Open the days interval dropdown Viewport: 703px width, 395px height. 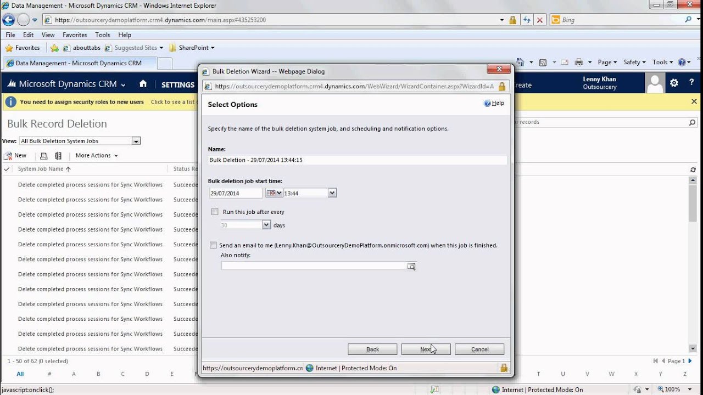coord(266,225)
